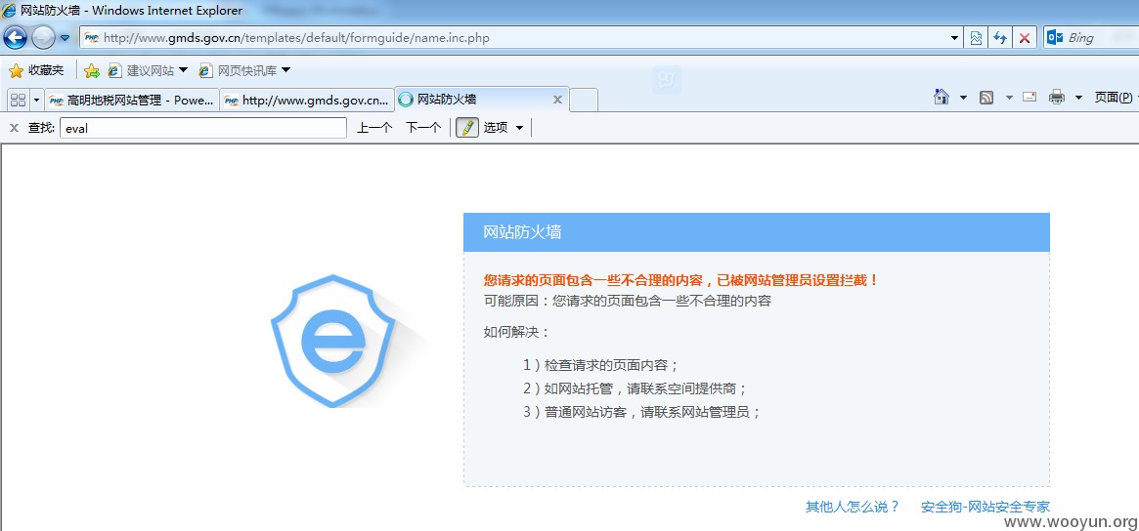Open Favorites (收藏夹) star button
Screen dimensions: 1139x531
pyautogui.click(x=36, y=70)
